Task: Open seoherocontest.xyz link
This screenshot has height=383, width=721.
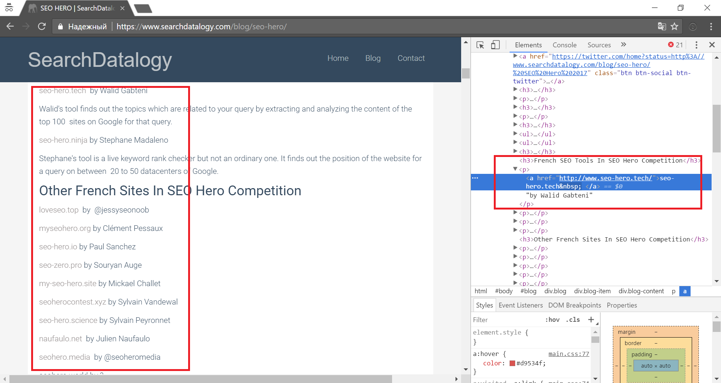Action: coord(72,302)
